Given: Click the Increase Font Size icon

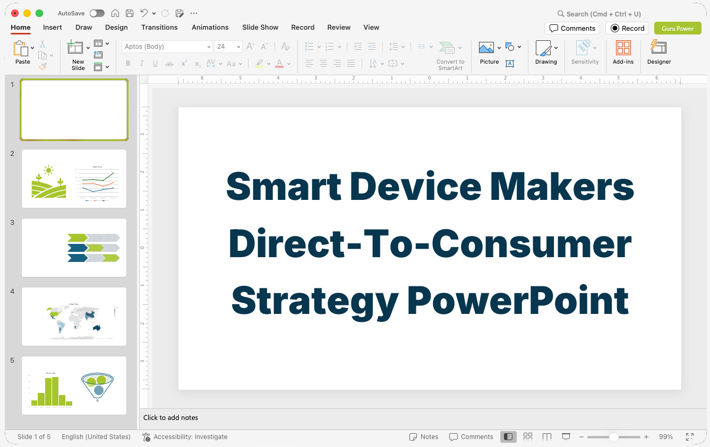Looking at the screenshot, I should 250,47.
